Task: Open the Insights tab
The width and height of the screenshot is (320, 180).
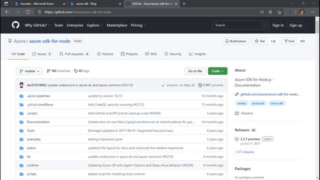Action: coord(197,54)
